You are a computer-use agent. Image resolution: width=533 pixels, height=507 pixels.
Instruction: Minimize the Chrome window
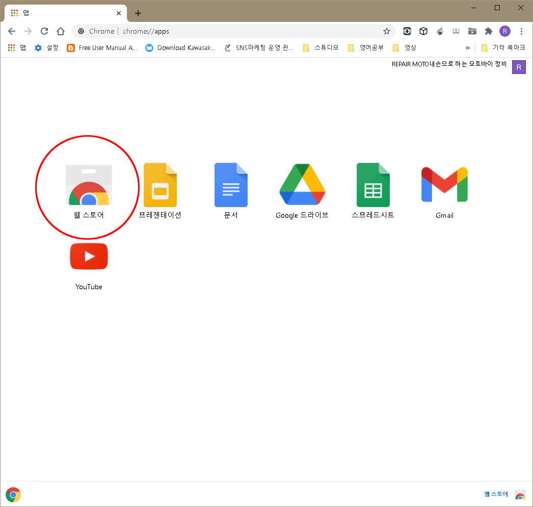point(474,8)
